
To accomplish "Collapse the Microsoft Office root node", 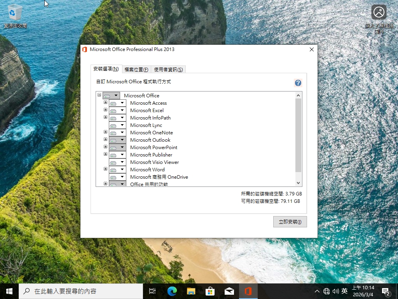I will (x=99, y=95).
